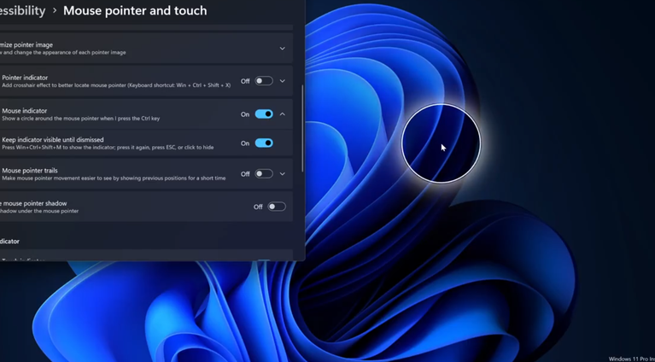Toggle the mouse pointer shadow switch
Screen dimensions: 655x362
pyautogui.click(x=277, y=207)
